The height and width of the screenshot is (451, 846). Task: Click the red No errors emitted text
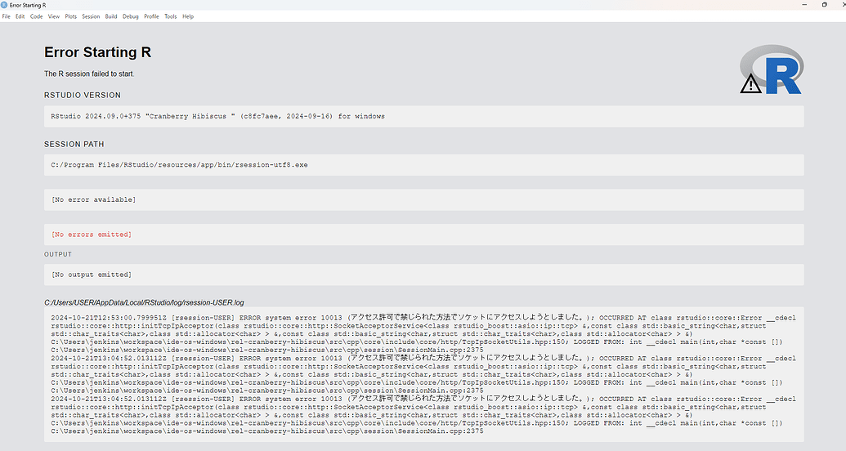(92, 234)
